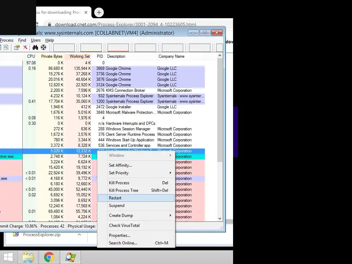Select Sysinternals Process Explorer row PID 932

[102, 96]
